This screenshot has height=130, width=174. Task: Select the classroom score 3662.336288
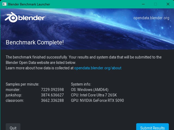[52, 100]
